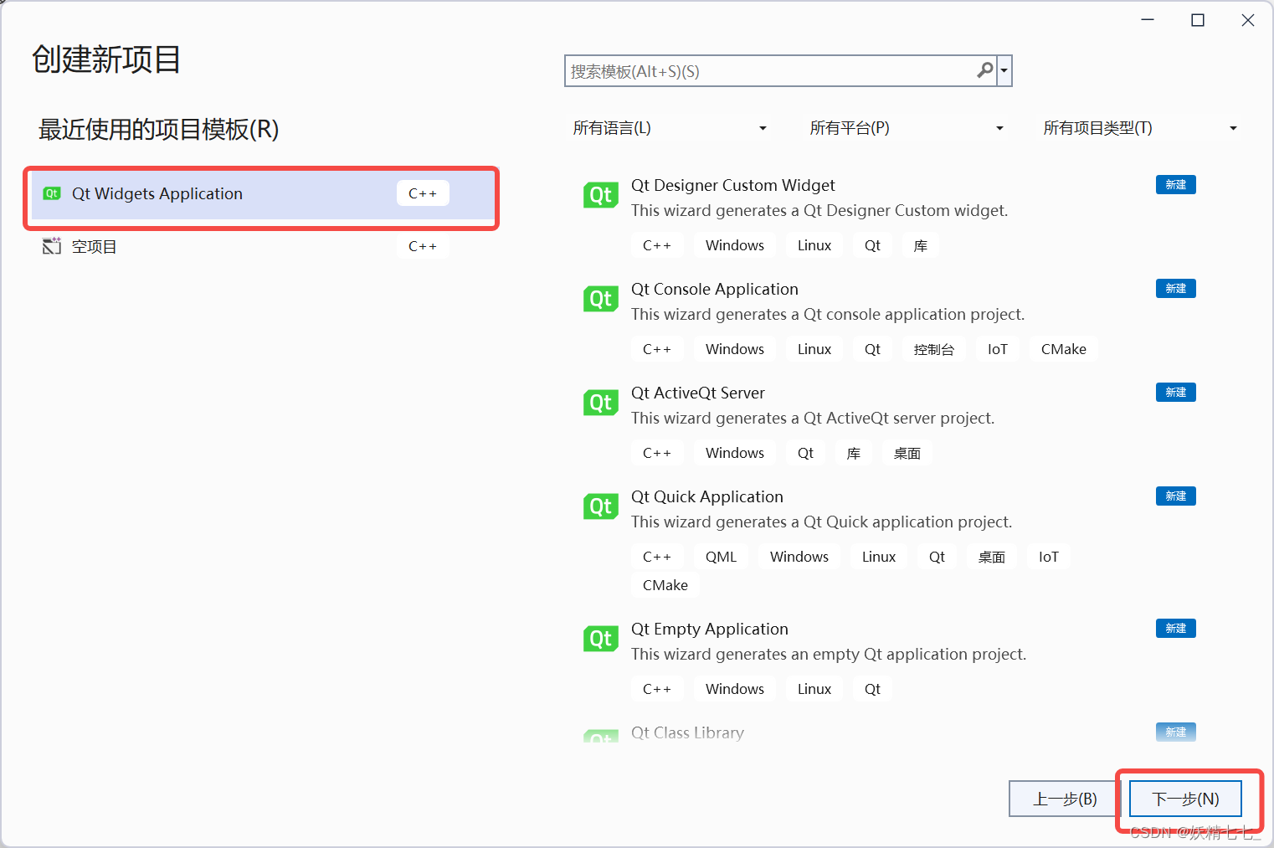Click the CMake tag under Qt Console Application
Viewport: 1274px width, 848px height.
1063,349
